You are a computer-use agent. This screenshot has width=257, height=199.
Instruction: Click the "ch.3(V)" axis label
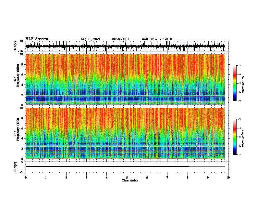point(16,167)
